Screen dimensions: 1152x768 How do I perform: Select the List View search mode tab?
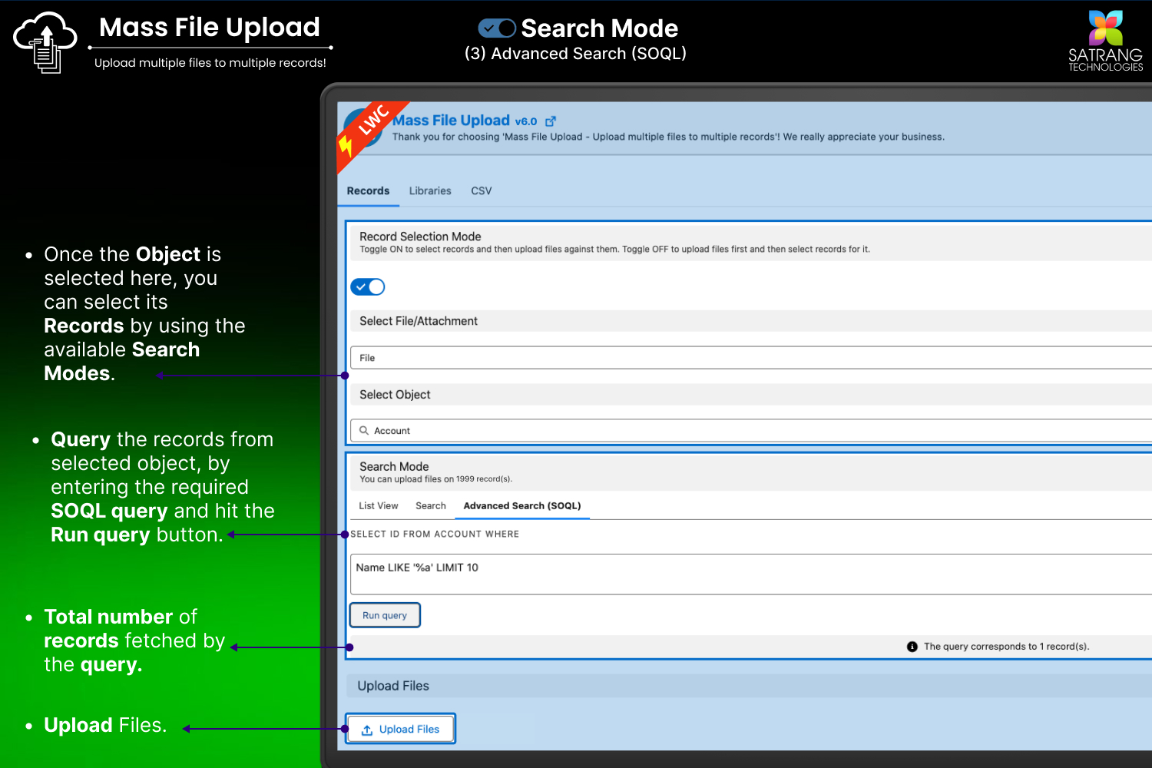click(x=379, y=506)
